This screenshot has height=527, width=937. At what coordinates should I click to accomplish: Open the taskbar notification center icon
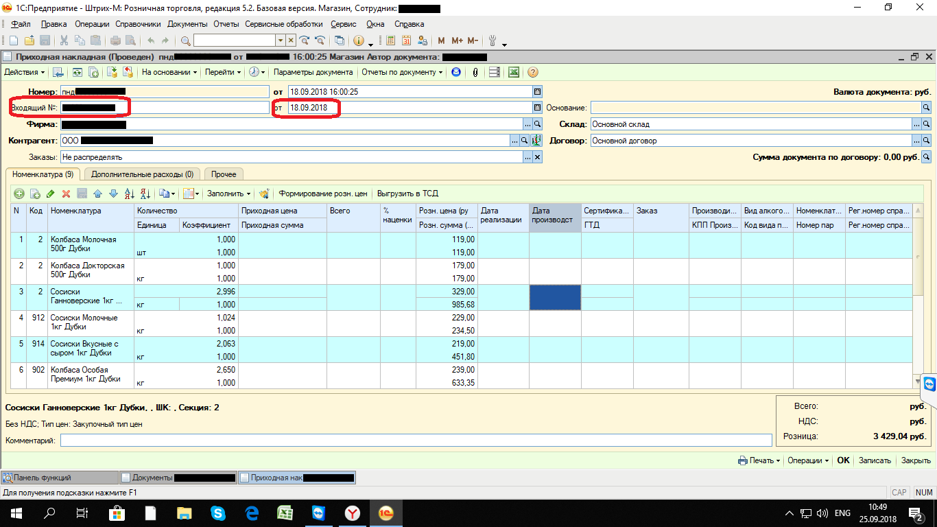916,513
